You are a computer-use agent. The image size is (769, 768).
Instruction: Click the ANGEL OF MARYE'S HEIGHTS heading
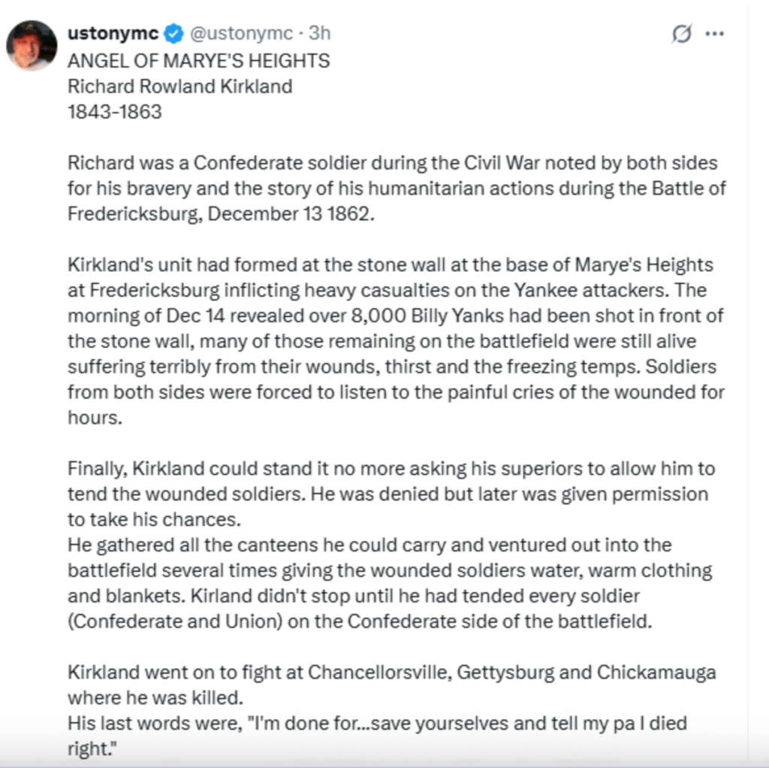pos(198,61)
